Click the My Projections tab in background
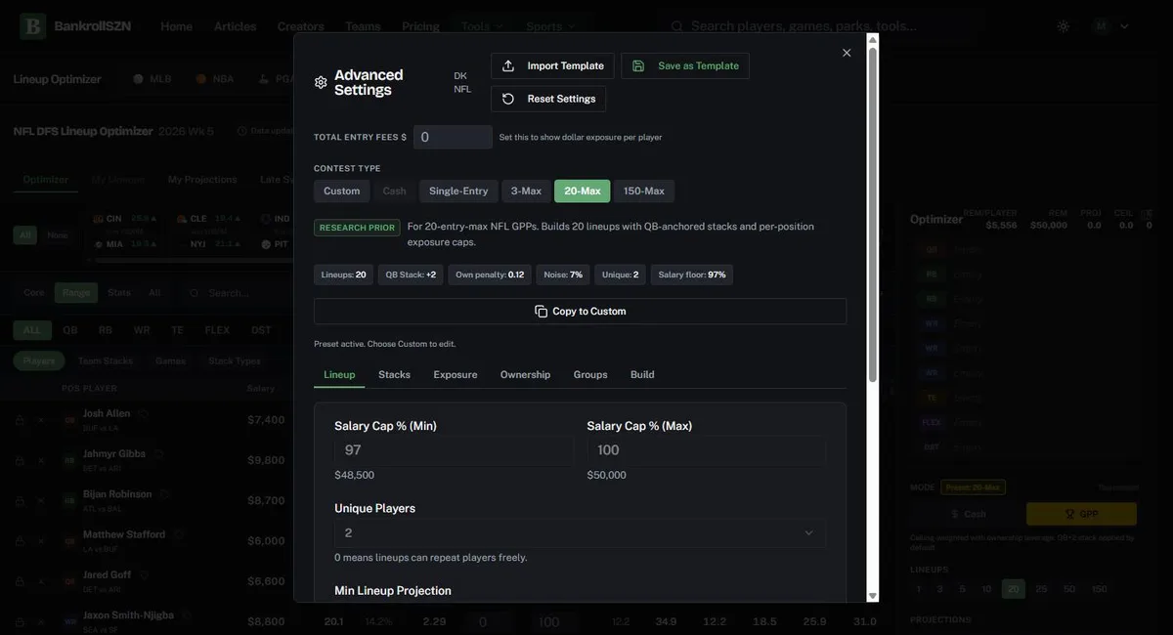1173x635 pixels. (x=202, y=180)
